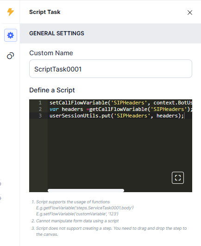This screenshot has width=201, height=246.
Task: Click the getFlowVariable example hint text
Action: click(85, 208)
